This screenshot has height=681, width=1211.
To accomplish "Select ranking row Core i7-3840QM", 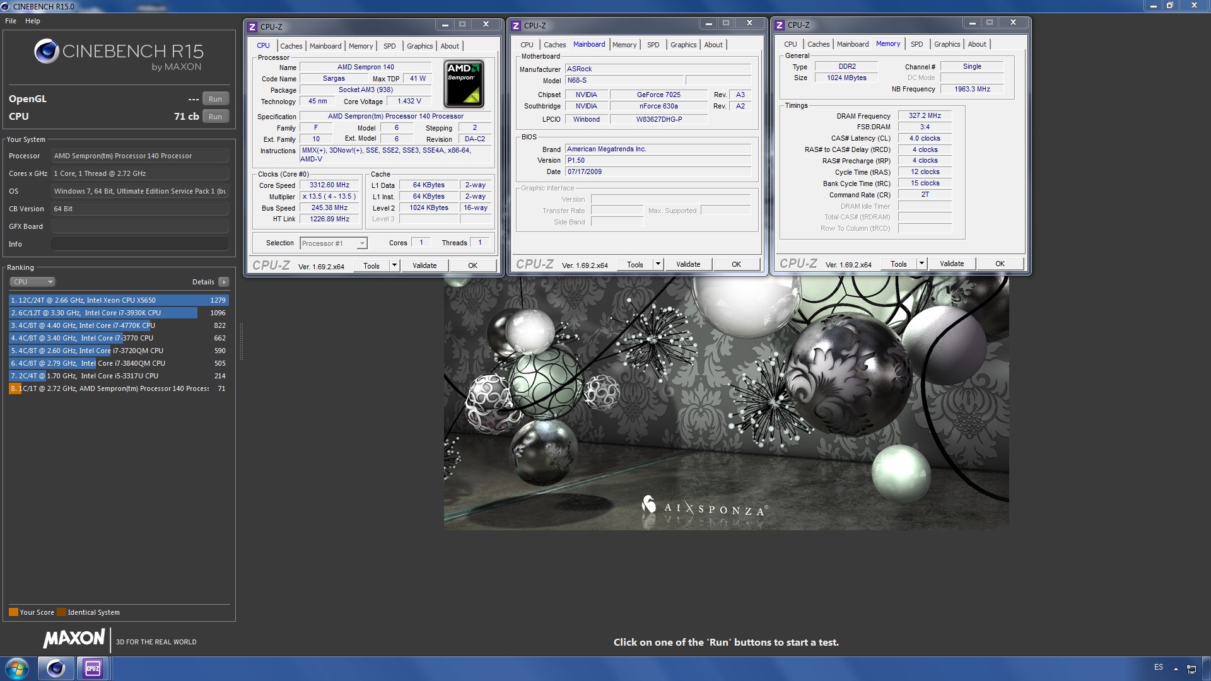I will (x=119, y=363).
